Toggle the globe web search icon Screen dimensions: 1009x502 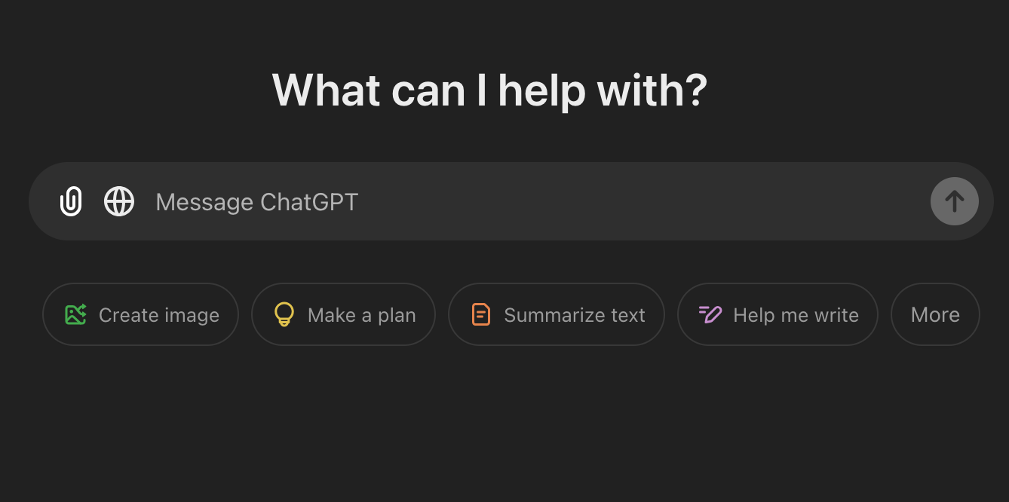pos(119,201)
